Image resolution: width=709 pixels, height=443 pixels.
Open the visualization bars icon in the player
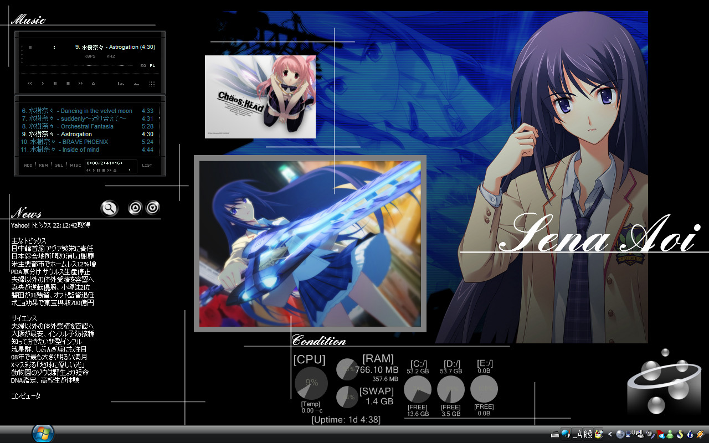[121, 84]
